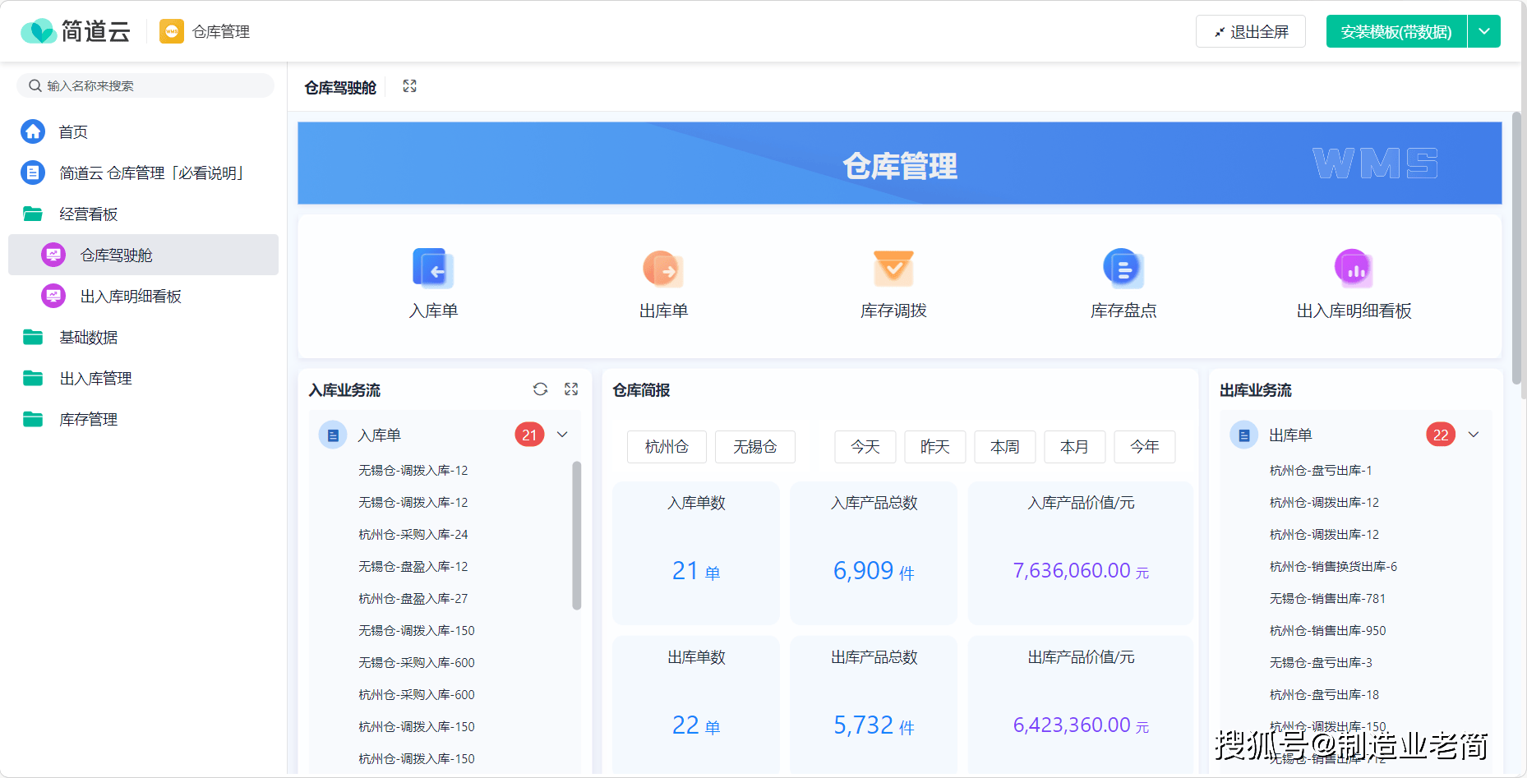Viewport: 1527px width, 778px height.
Task: Switch report filter to 昨天
Action: [934, 447]
